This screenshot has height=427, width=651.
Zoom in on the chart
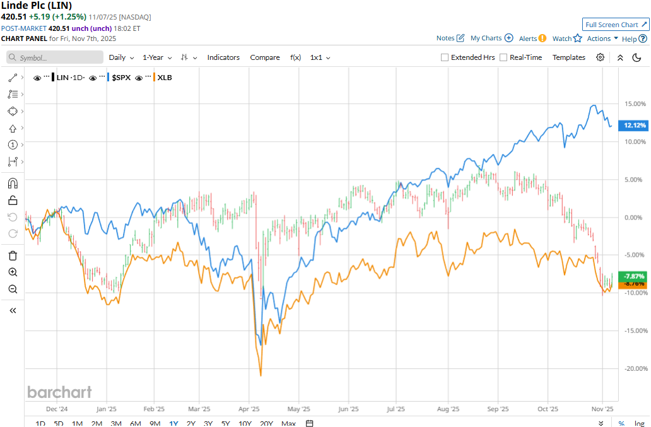pos(13,272)
